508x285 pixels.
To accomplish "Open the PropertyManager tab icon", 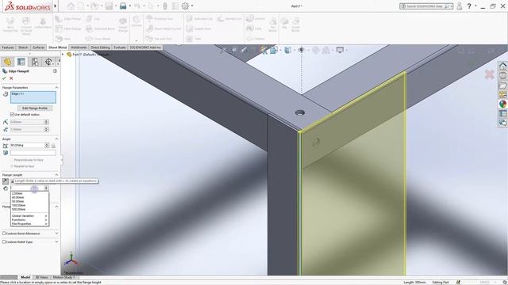I will 21,62.
